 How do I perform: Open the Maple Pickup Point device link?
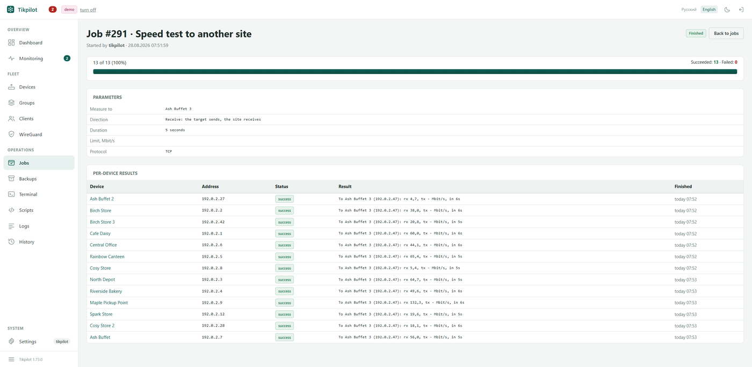coord(109,303)
